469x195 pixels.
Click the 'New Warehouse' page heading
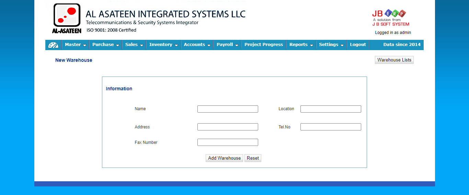click(74, 60)
